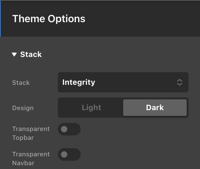Collapse the Stack section disclosure triangle
The height and width of the screenshot is (169, 200).
coord(14,54)
